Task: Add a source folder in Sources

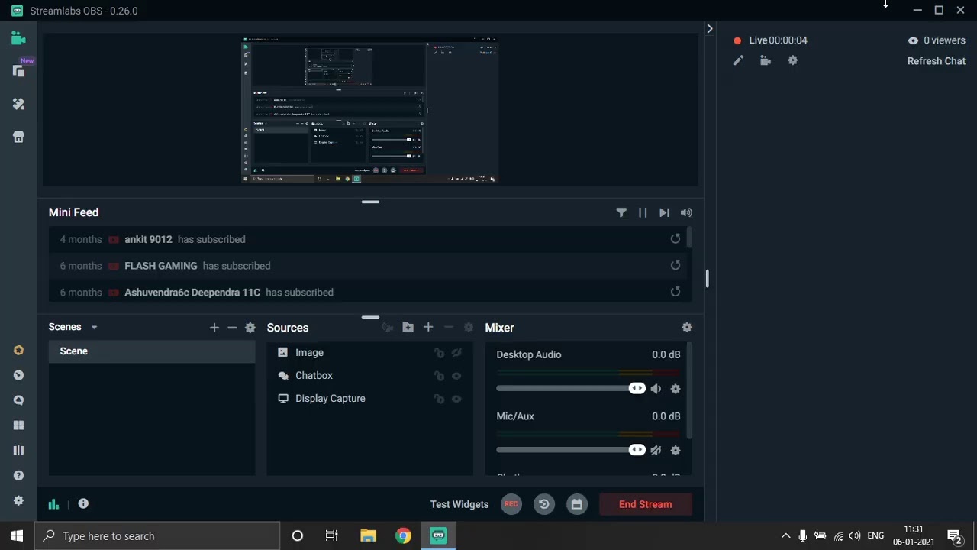Action: (408, 327)
